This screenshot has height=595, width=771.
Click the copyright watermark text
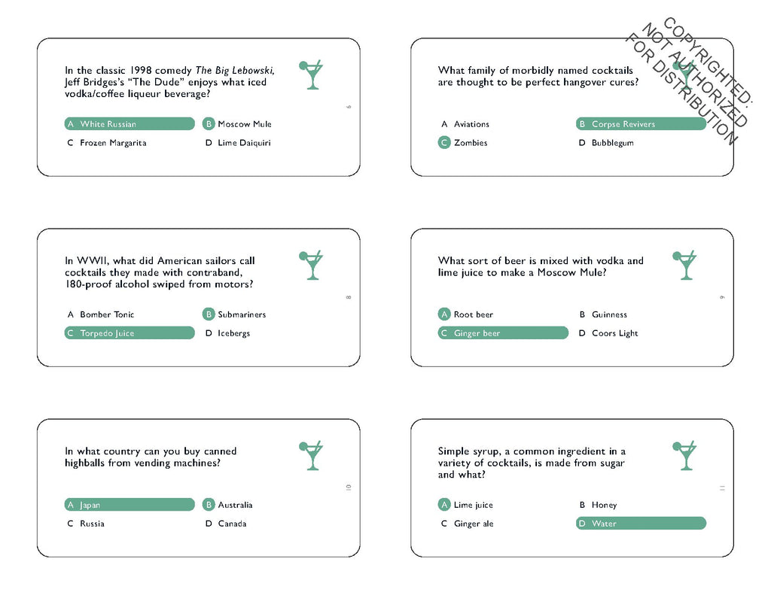690,81
